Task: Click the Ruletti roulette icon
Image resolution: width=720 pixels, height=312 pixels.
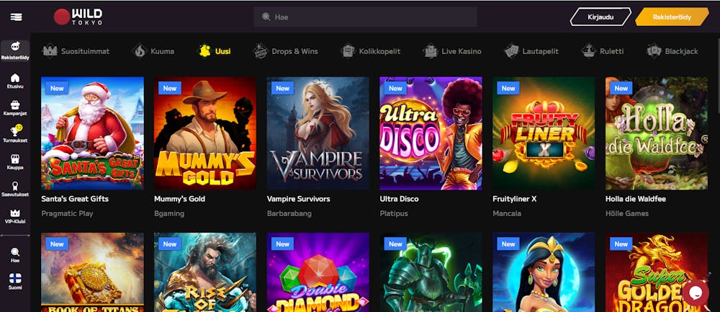Action: pyautogui.click(x=589, y=51)
